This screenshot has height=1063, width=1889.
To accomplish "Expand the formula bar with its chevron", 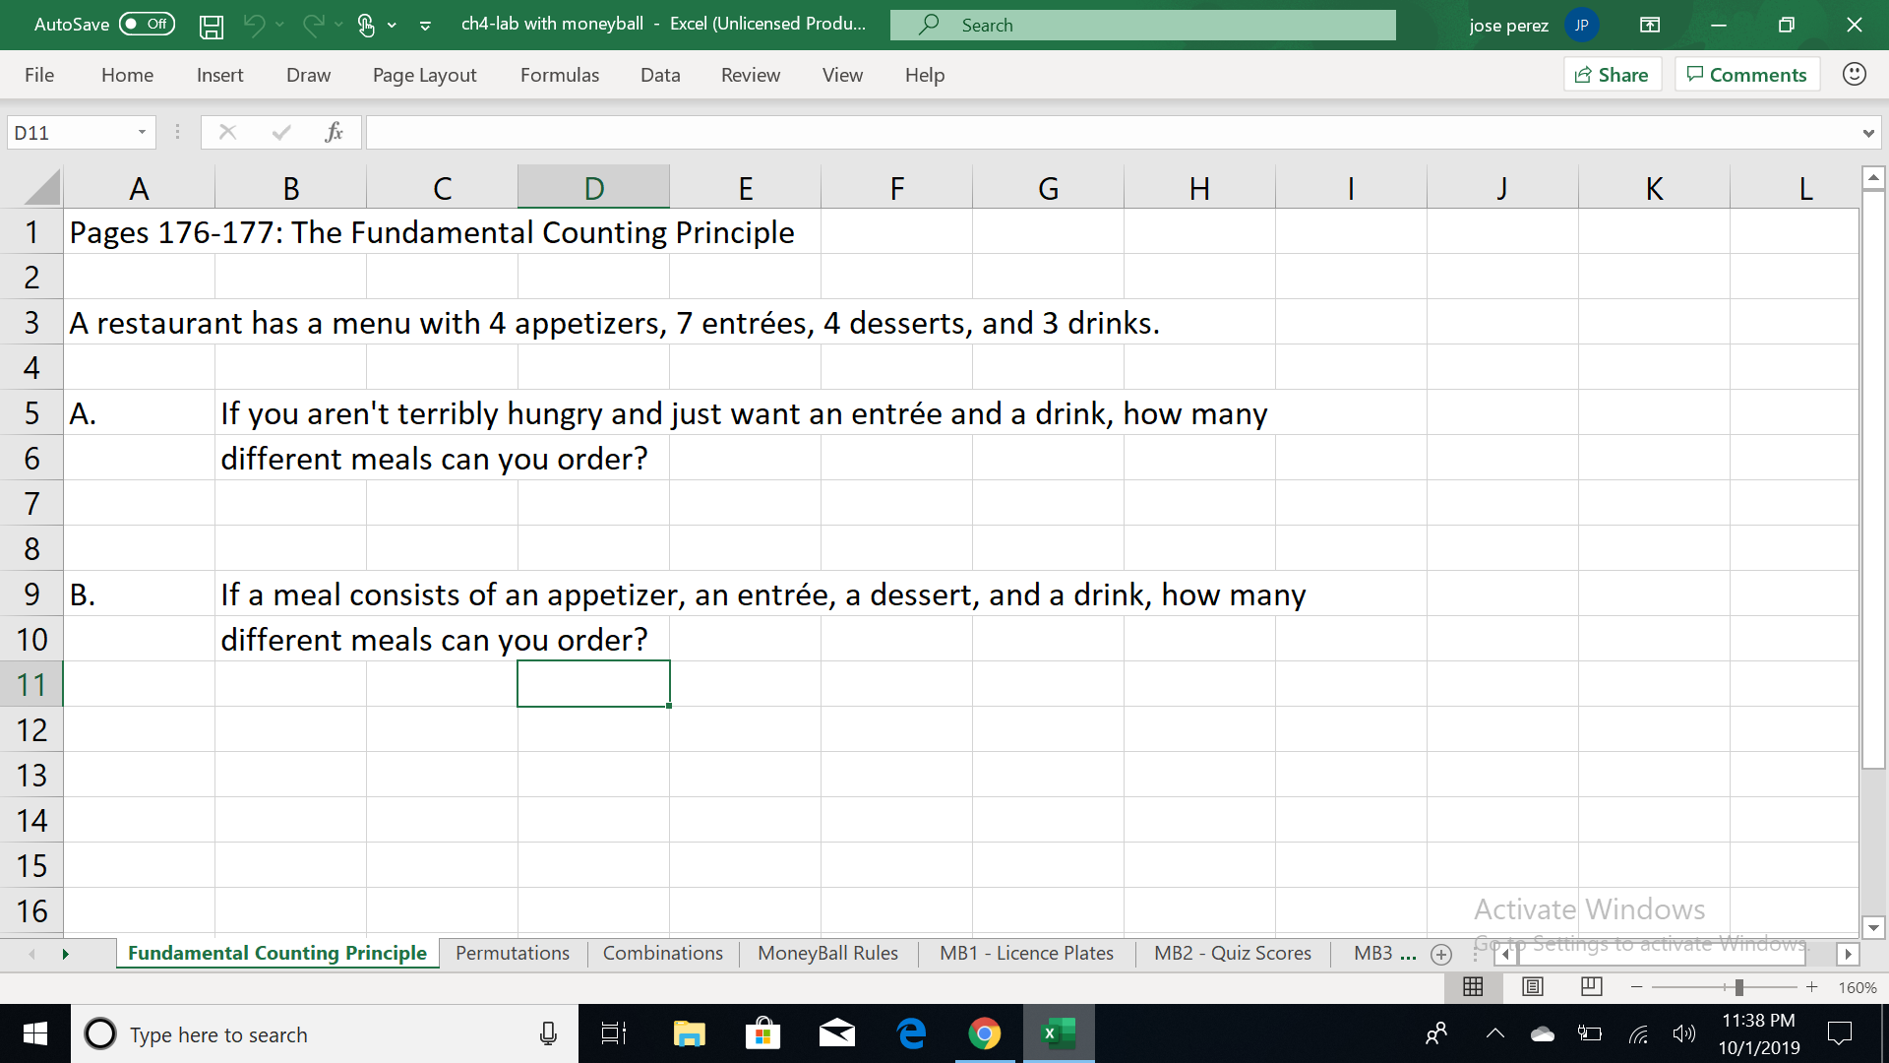I will (1870, 131).
